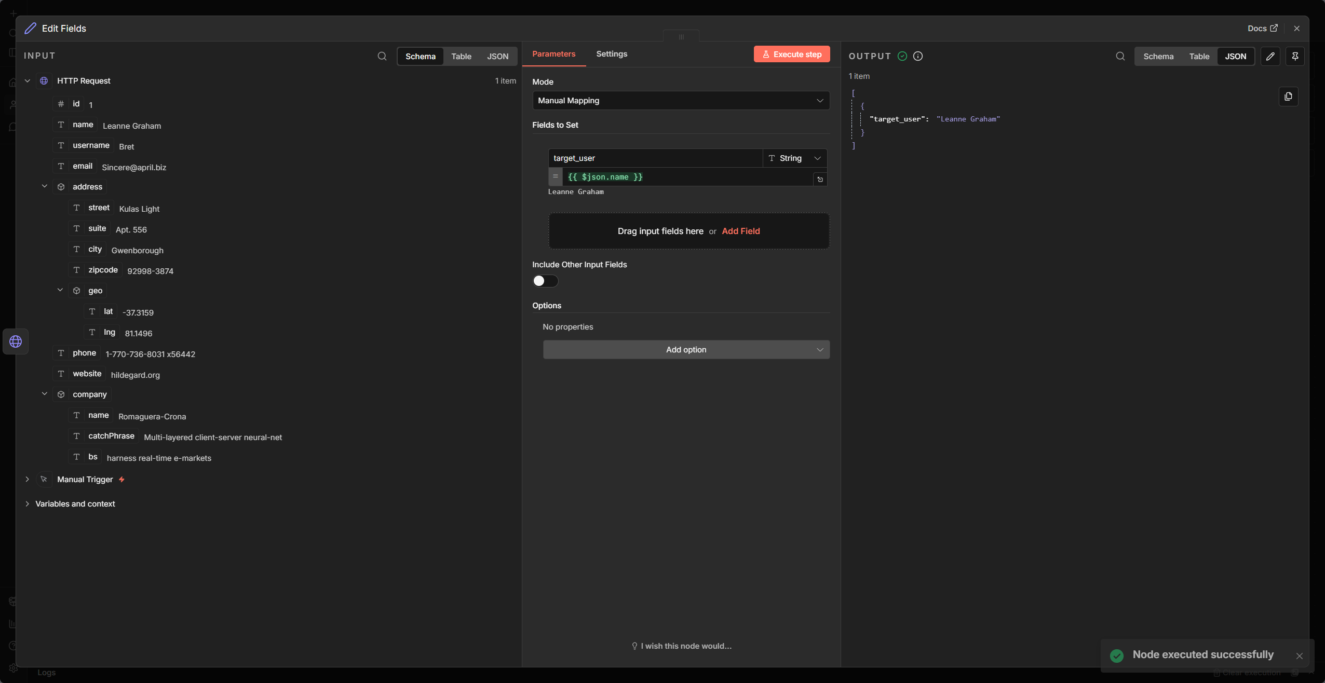Open the String type dropdown
The image size is (1325, 683).
click(x=794, y=158)
